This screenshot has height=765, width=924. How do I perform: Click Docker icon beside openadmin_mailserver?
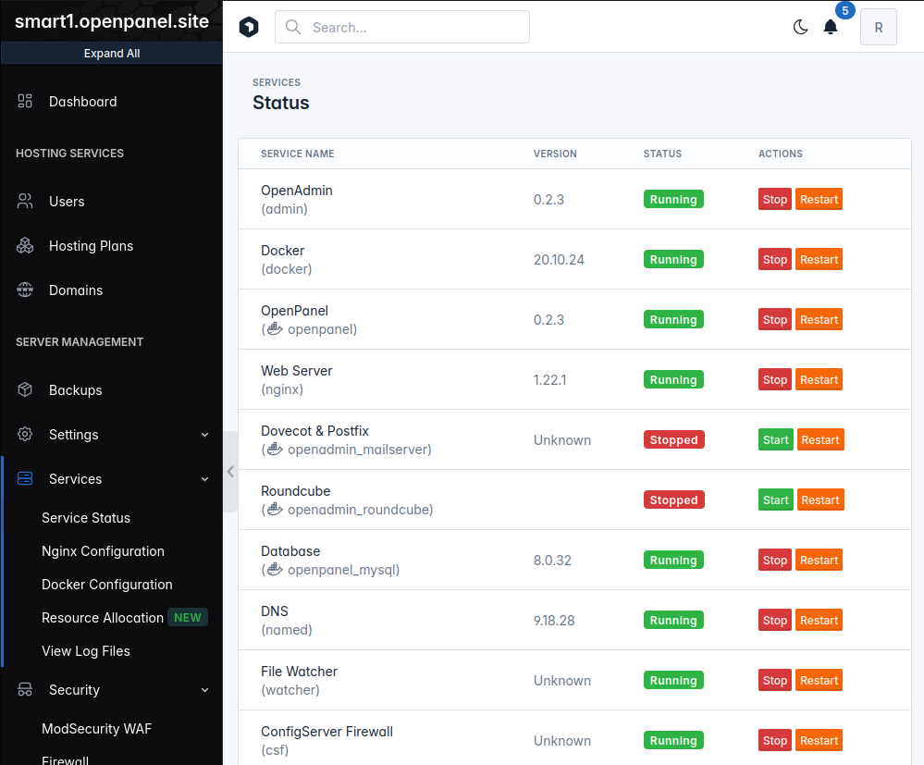(275, 449)
